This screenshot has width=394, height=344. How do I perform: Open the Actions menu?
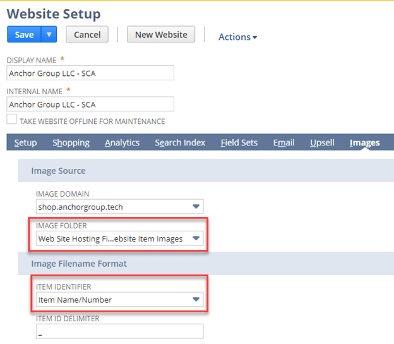tap(237, 37)
